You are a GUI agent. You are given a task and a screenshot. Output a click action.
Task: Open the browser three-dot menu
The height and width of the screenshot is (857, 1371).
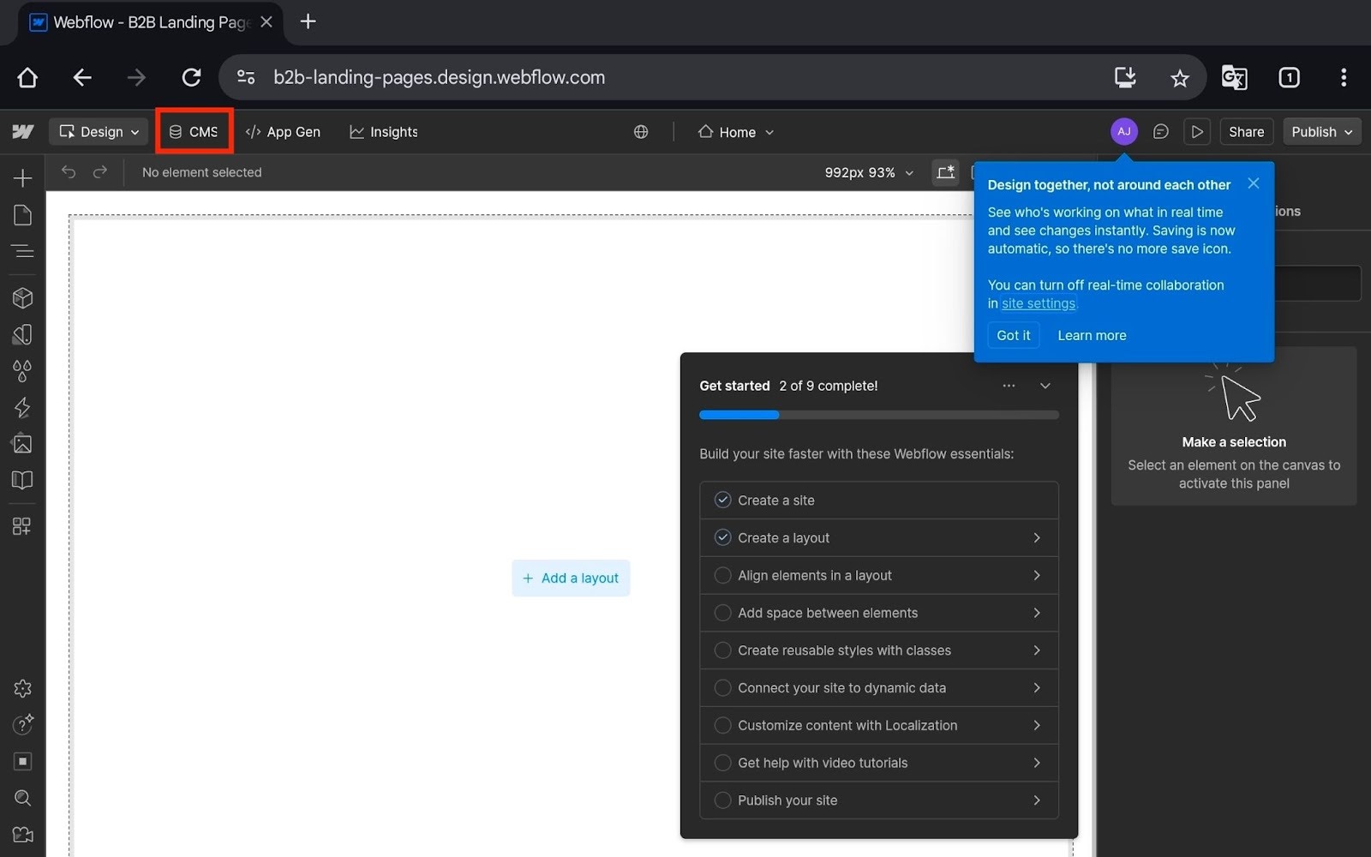coord(1344,78)
